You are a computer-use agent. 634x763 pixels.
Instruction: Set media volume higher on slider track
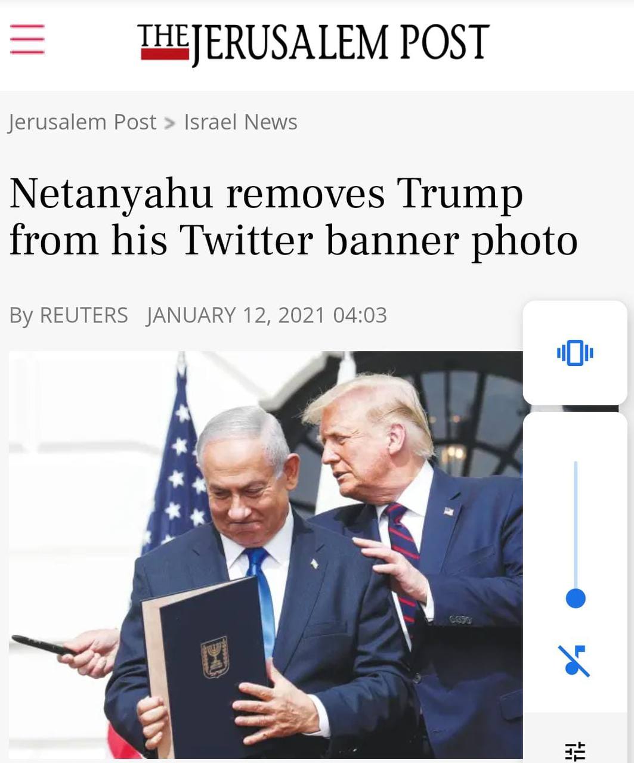pos(576,525)
